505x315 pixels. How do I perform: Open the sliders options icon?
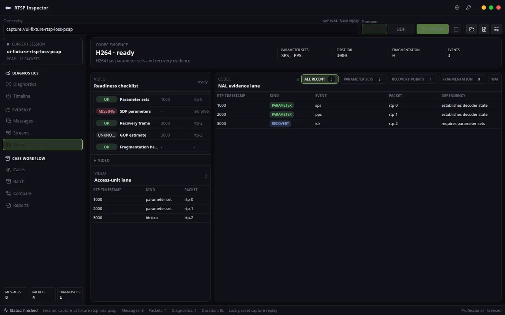496,29
